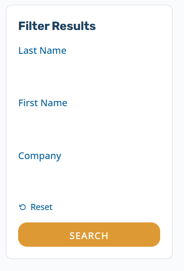This screenshot has width=184, height=271.
Task: Click the word Results in the panel title
Action: 74,26
